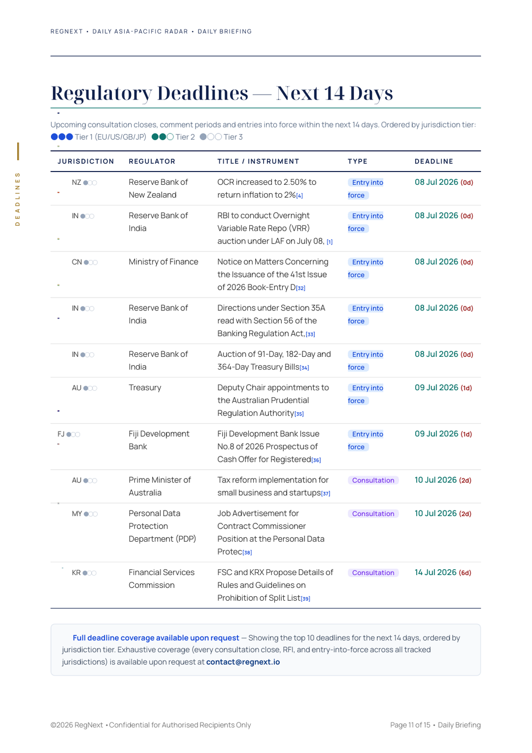The height and width of the screenshot is (753, 532).
Task: Click 'Personal Data Protection Department (PDP)' cell
Action: coord(163,526)
